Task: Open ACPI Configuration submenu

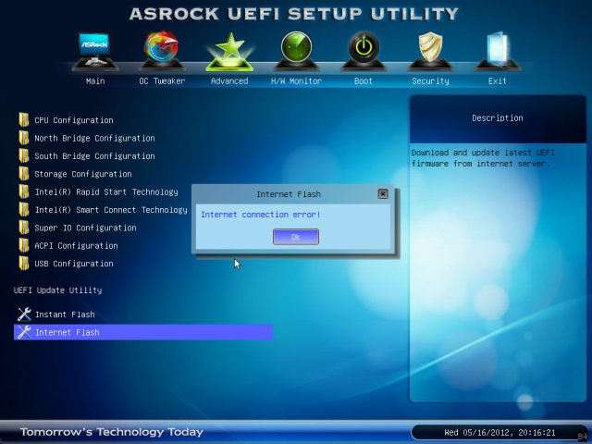Action: pyautogui.click(x=76, y=246)
